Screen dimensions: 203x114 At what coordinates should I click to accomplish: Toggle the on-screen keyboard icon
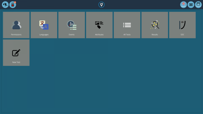point(191,5)
